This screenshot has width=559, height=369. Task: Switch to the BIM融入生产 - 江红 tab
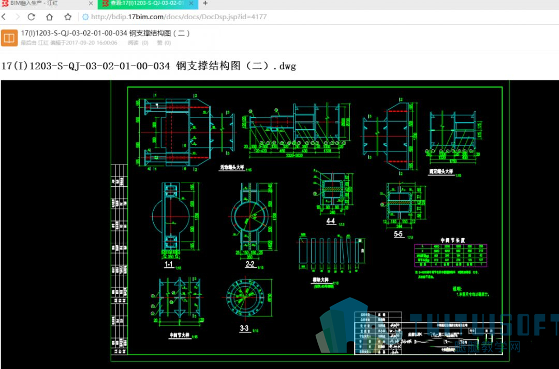click(x=48, y=4)
